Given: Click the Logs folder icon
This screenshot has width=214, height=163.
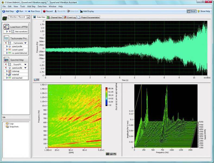Looking at the screenshot, I should [x=7, y=124].
